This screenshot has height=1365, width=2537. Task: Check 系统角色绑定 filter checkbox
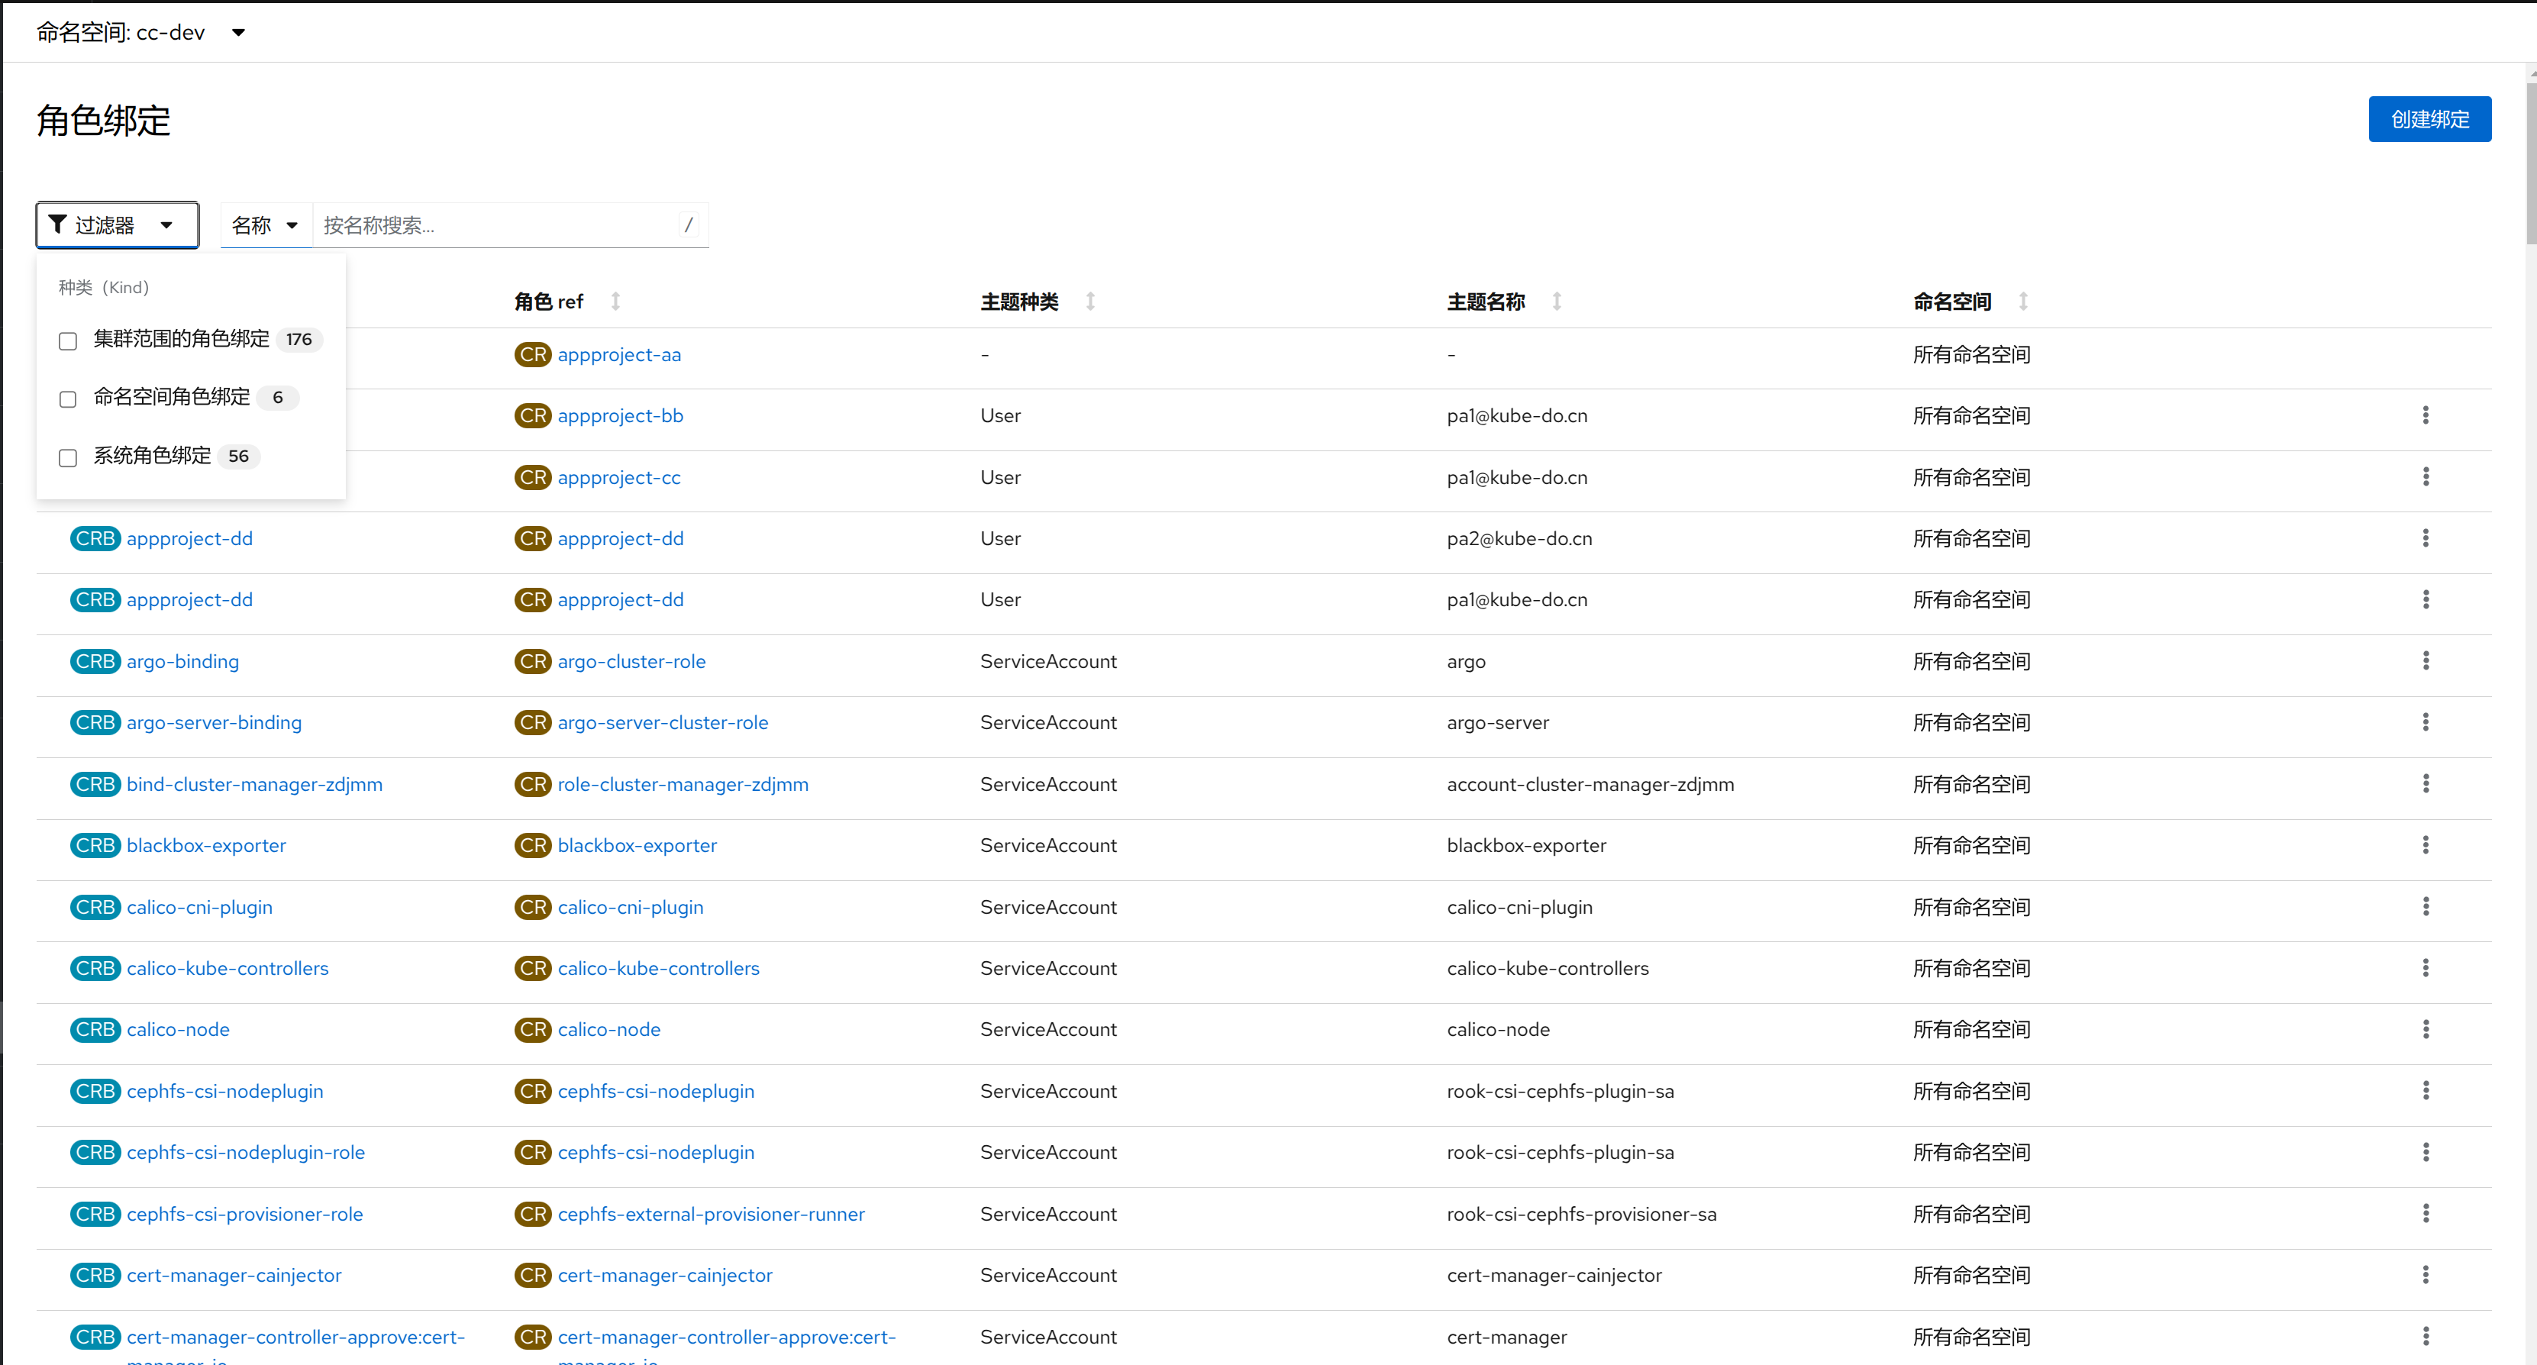(68, 457)
